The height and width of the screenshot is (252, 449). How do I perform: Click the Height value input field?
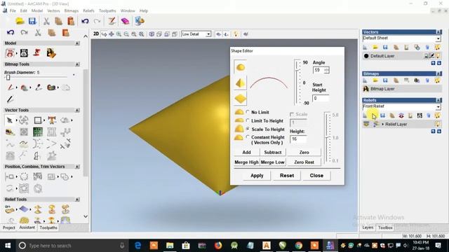(298, 139)
